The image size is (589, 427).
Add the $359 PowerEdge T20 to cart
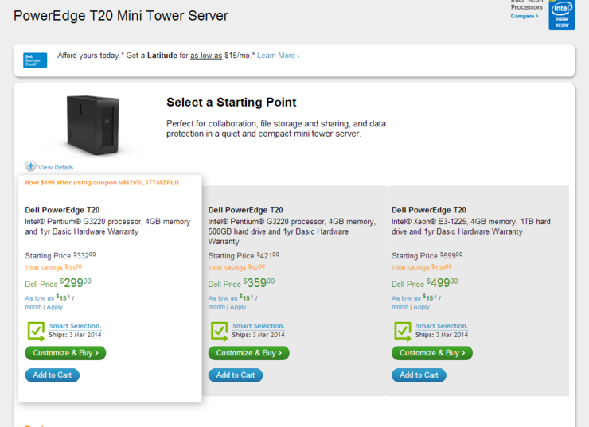[x=236, y=375]
